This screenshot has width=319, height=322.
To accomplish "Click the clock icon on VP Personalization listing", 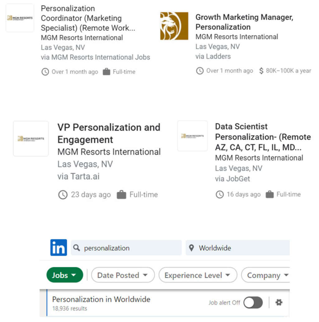I will (63, 195).
